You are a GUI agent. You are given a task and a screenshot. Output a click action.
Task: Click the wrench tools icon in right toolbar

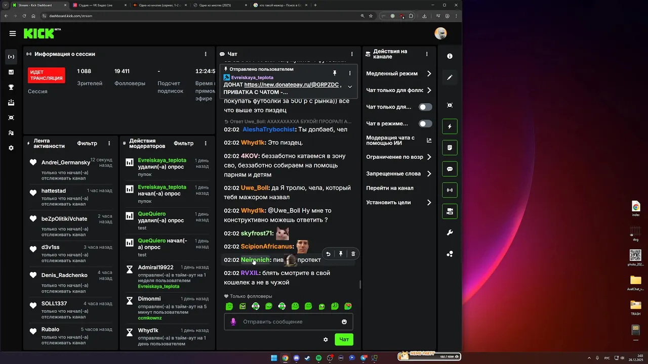click(x=450, y=233)
